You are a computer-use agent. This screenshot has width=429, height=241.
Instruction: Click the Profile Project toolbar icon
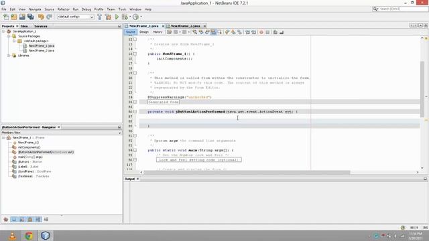pyautogui.click(x=135, y=17)
